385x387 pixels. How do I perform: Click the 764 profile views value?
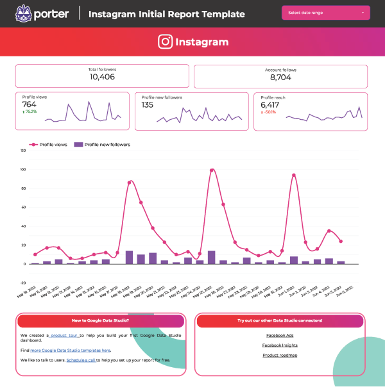tap(29, 104)
